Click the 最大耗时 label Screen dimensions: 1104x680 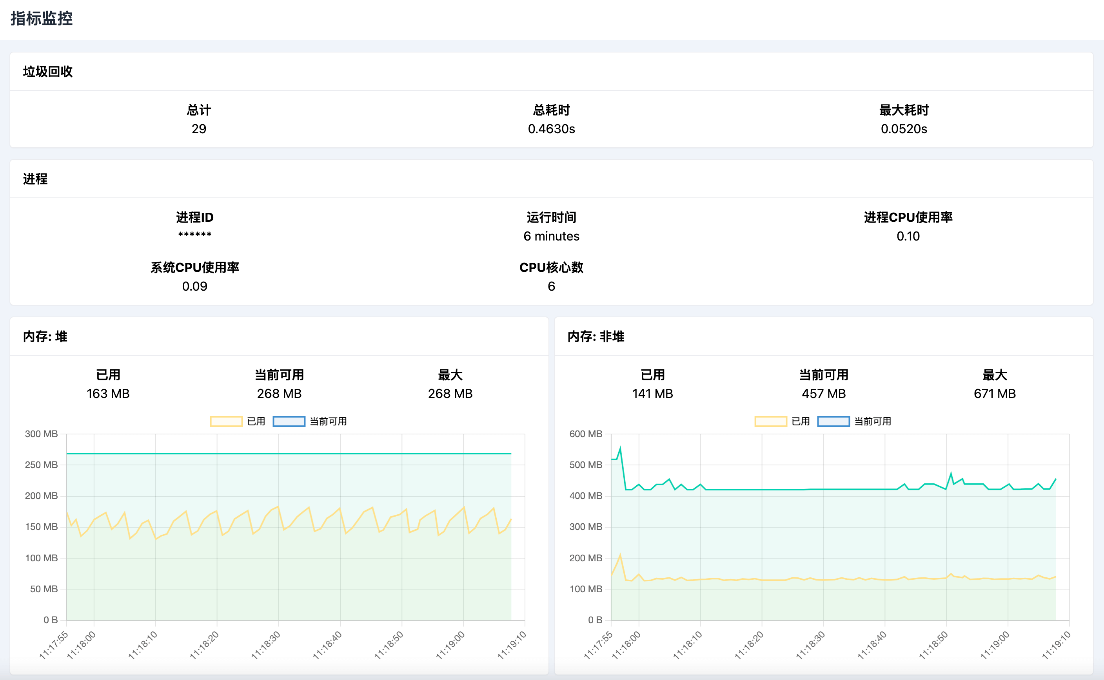904,110
